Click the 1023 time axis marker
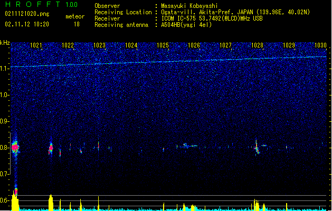Viewport: 332px width, 211px height. click(x=99, y=45)
